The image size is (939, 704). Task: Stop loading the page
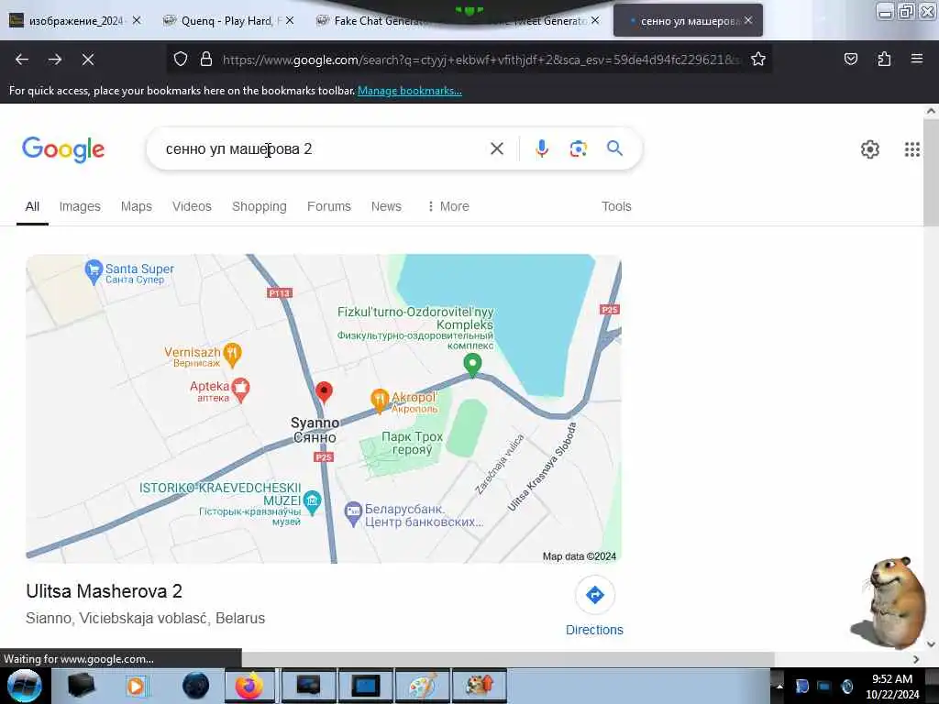click(88, 60)
